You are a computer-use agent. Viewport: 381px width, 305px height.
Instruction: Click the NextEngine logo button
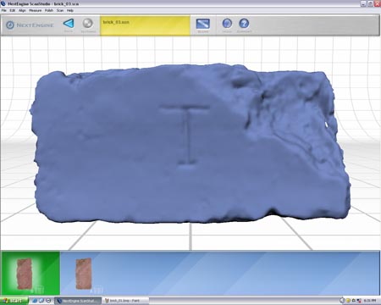(x=30, y=25)
